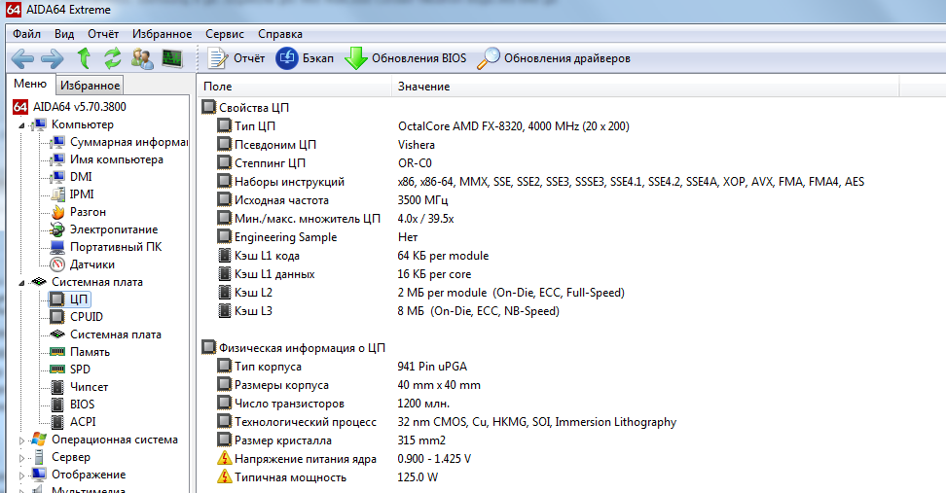This screenshot has height=493, width=946.
Task: Click warning icon beside Типичная мощность
Action: click(x=225, y=476)
